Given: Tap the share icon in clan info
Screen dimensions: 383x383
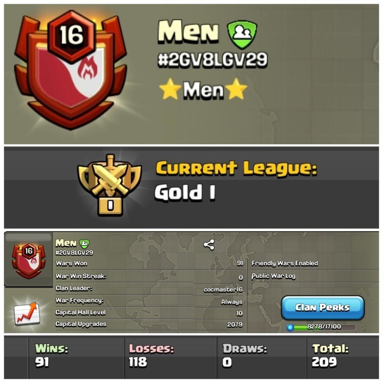Looking at the screenshot, I should click(209, 244).
